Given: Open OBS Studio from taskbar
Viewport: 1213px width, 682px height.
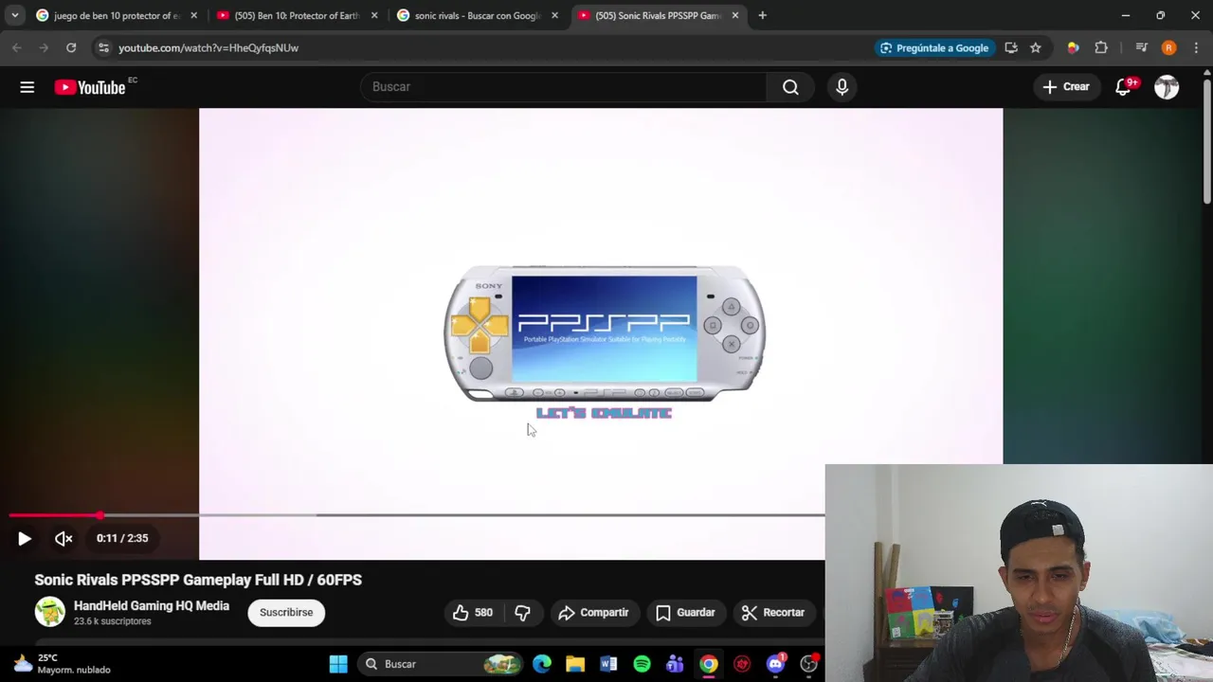Looking at the screenshot, I should tap(808, 664).
